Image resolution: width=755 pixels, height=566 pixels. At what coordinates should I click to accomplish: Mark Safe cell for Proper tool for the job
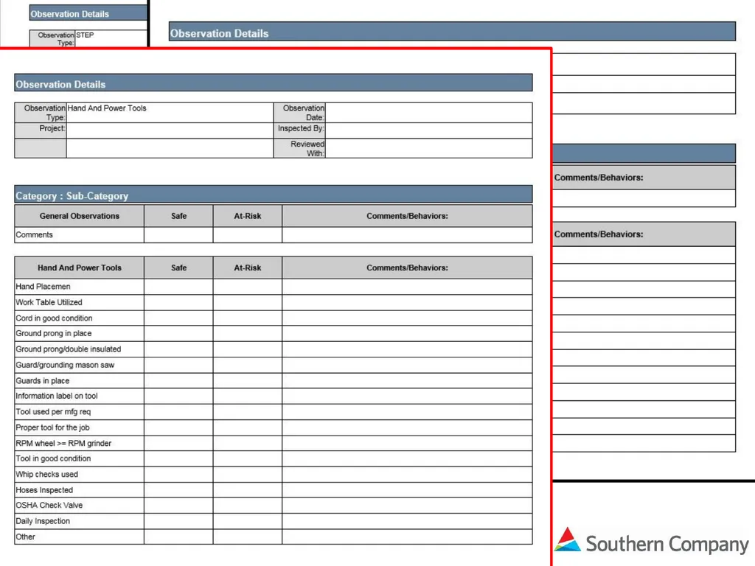(x=178, y=427)
